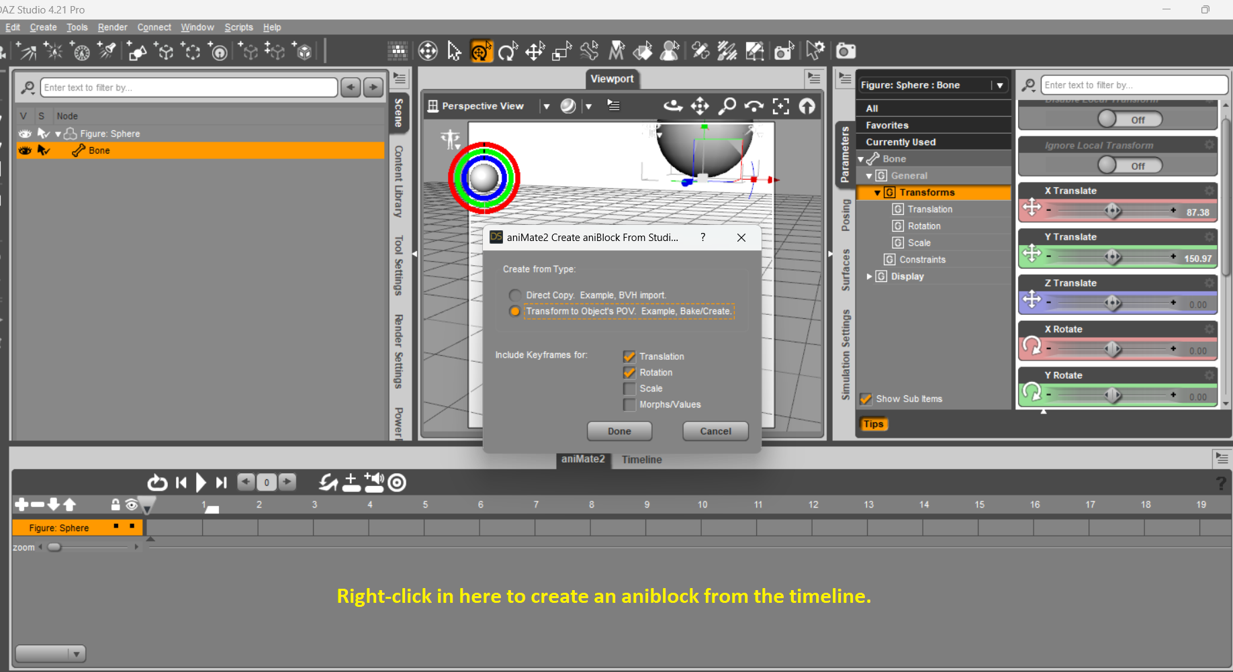Click the aniMate2 loop playback icon
Screen dimensions: 1233x672
(x=157, y=483)
